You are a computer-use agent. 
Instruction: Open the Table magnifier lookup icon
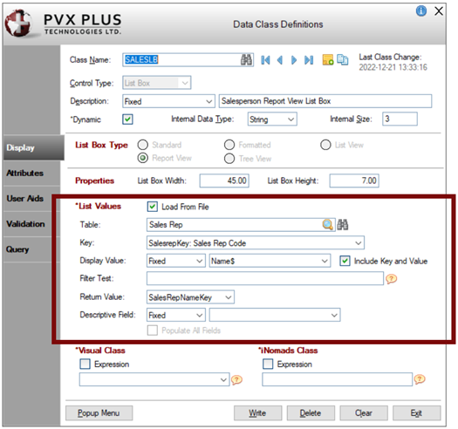pos(327,225)
